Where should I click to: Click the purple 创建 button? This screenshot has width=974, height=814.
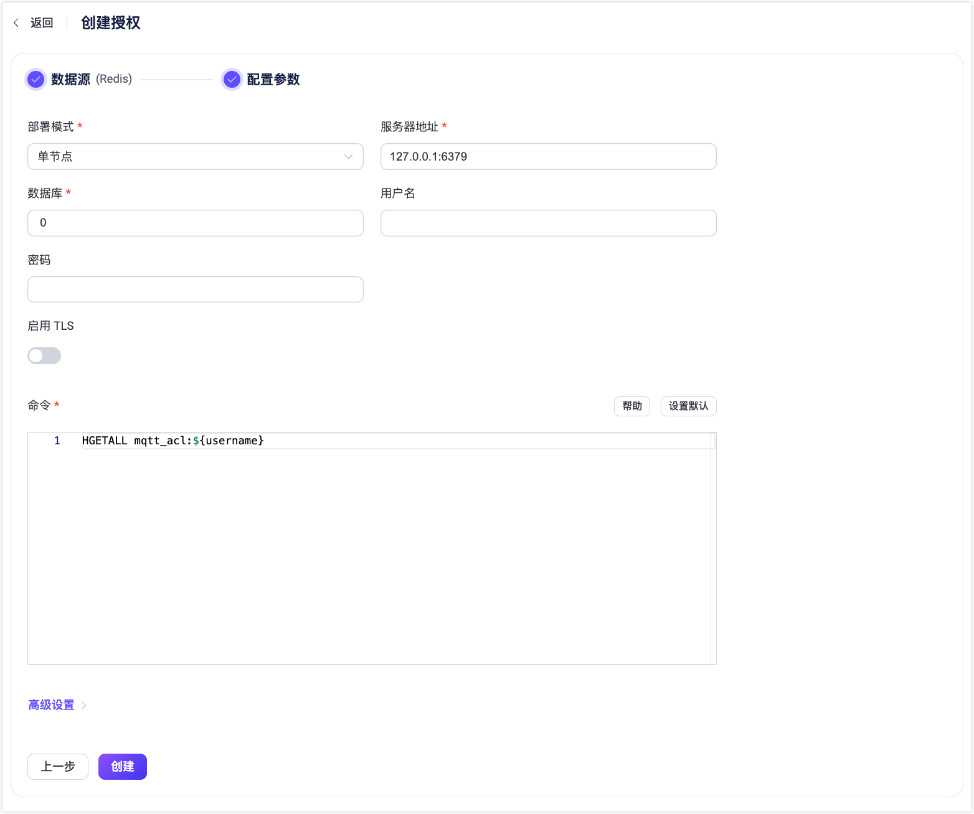tap(122, 767)
